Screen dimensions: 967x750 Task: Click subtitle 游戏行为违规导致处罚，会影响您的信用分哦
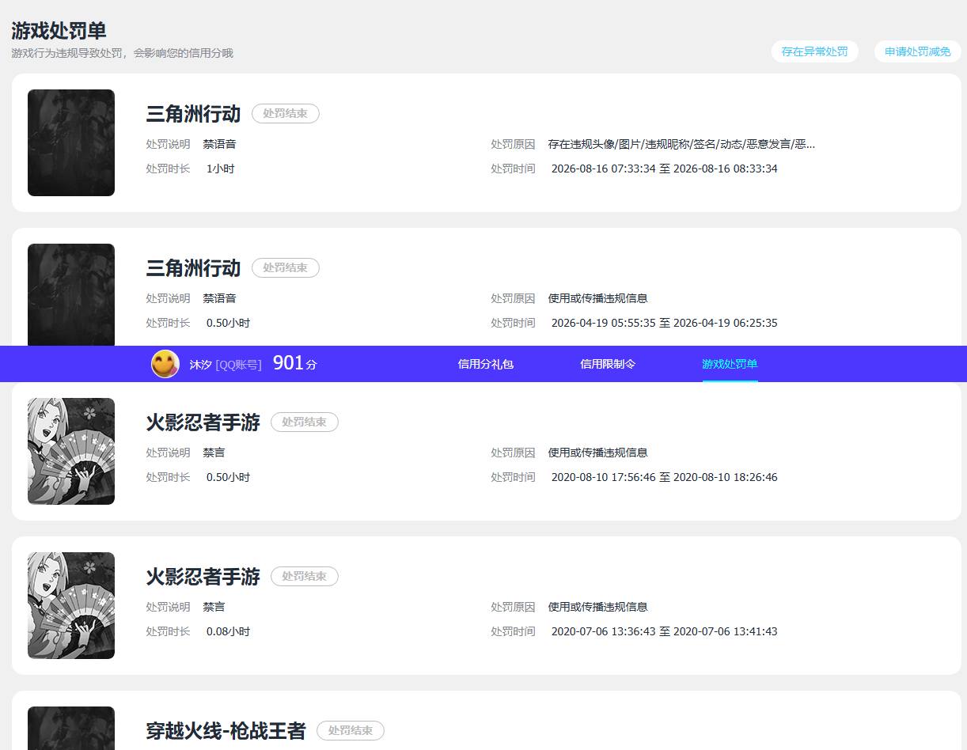[122, 53]
